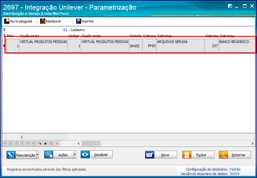Open the Manutenção dropdown arrow
The width and height of the screenshot is (257, 178).
pos(37,155)
